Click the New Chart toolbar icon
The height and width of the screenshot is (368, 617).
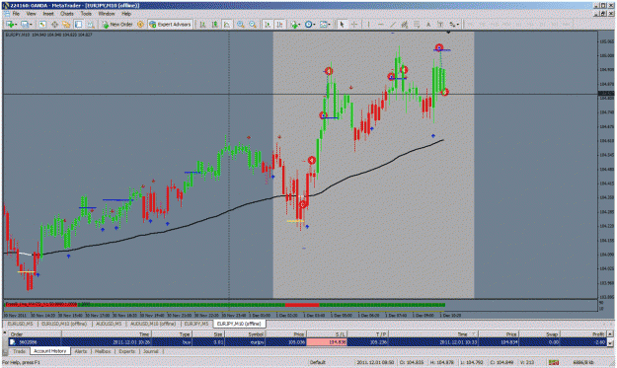[x=11, y=25]
